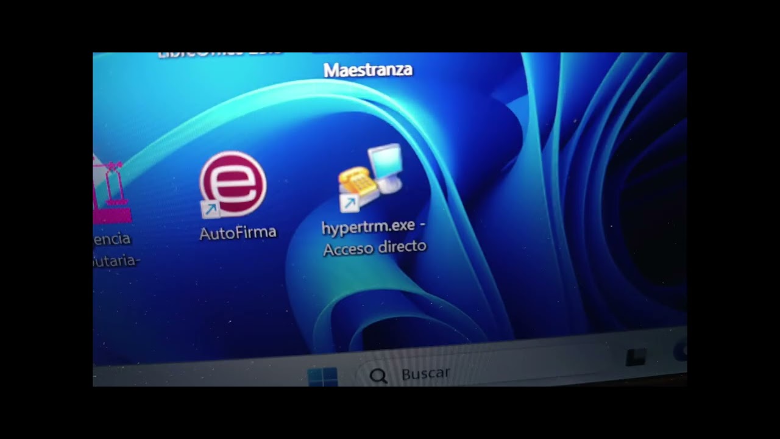Select the hypertrm.exe - Acceso directo label
Screen dimensions: 780x439
[x=374, y=237]
